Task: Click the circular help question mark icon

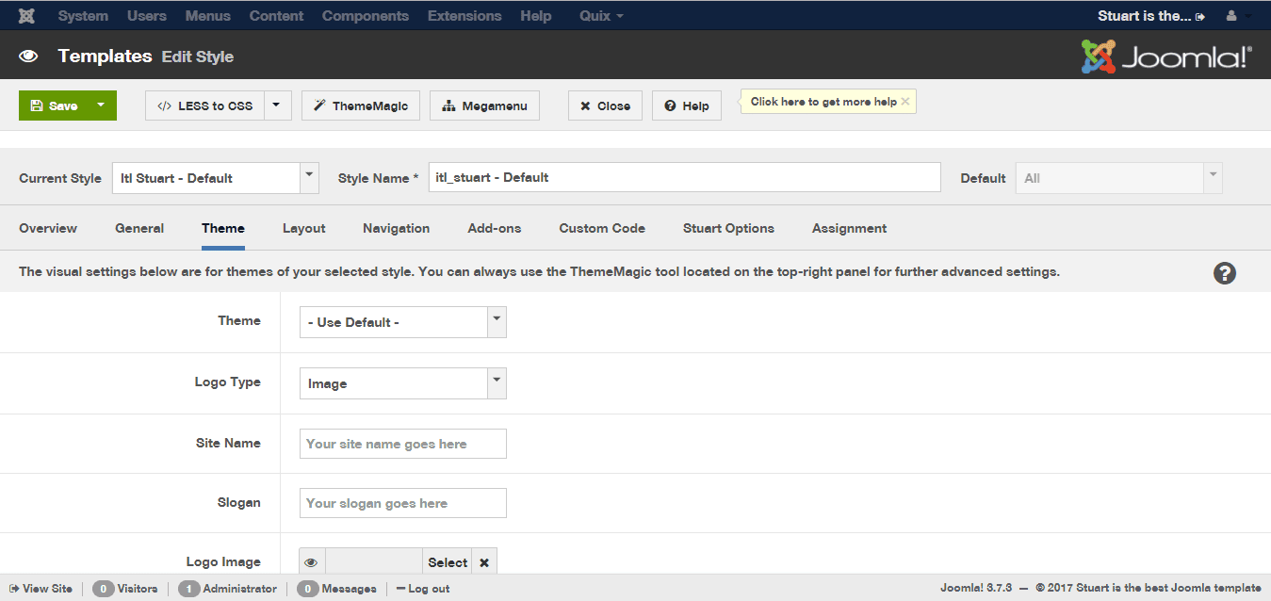Action: click(1224, 273)
